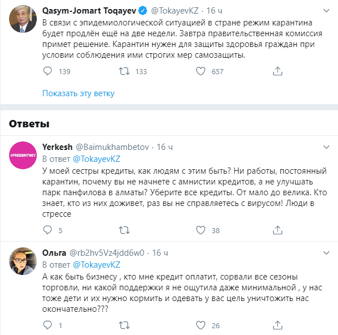This screenshot has height=335, width=338.
Task: Reply to Yerkesh's comment
Action: 48,230
